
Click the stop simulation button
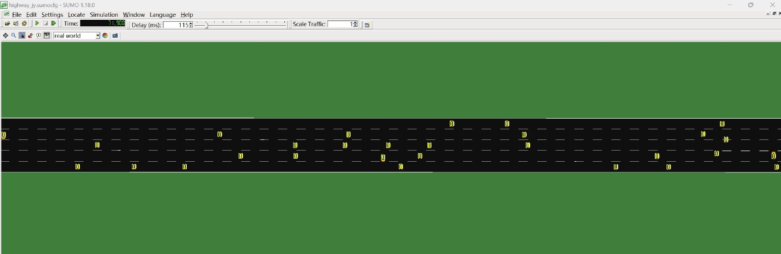pyautogui.click(x=45, y=24)
